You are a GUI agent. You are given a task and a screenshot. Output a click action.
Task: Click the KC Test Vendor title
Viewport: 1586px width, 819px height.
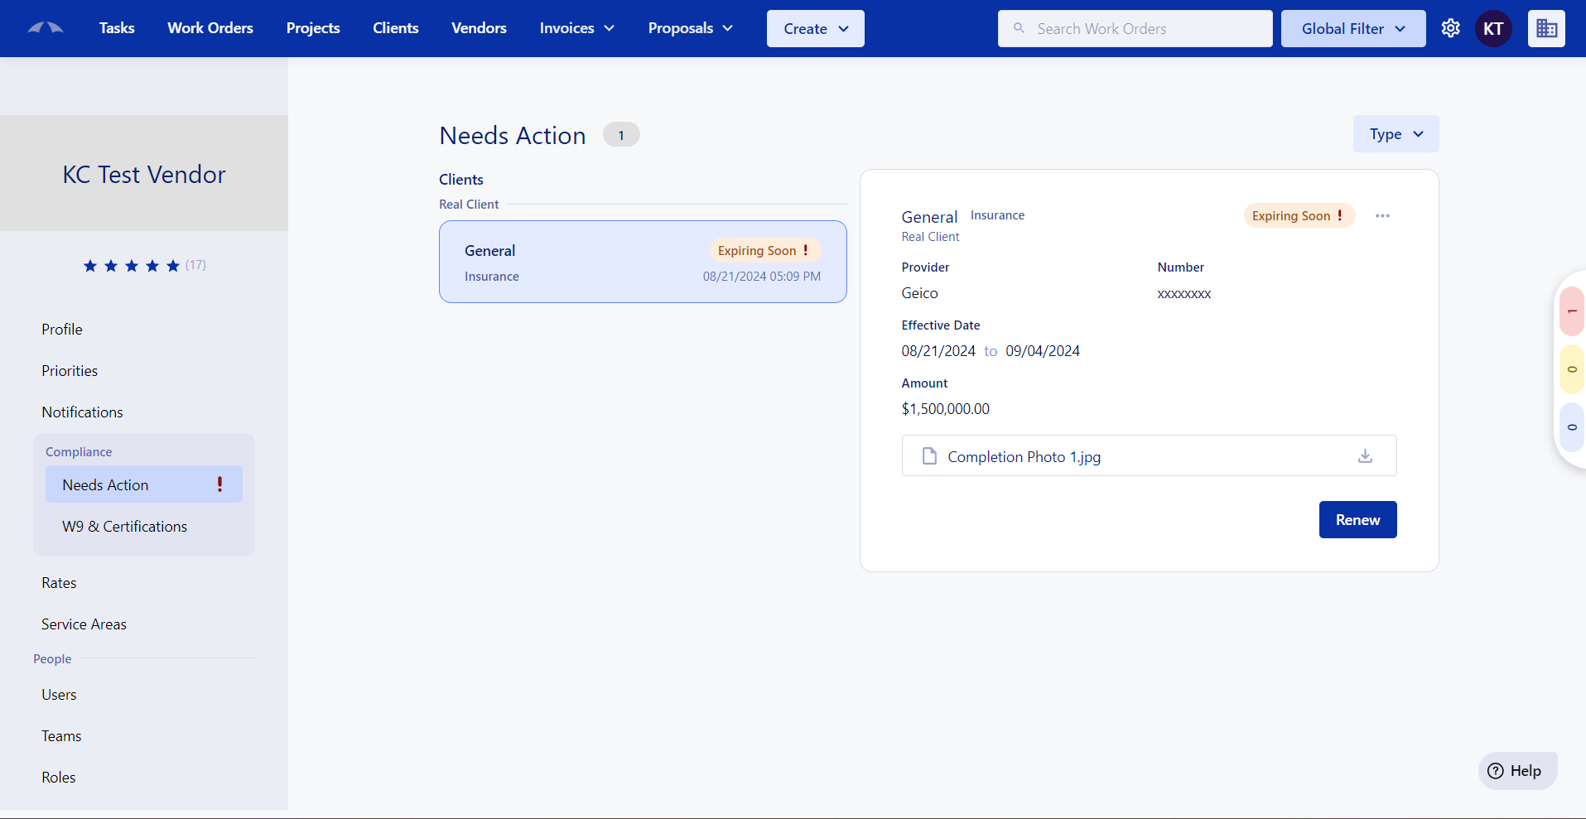(144, 175)
